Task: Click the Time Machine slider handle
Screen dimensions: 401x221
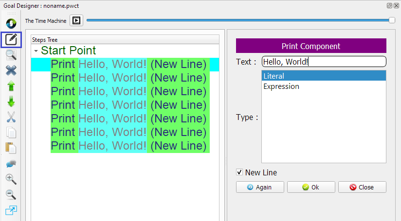Action: (x=392, y=20)
